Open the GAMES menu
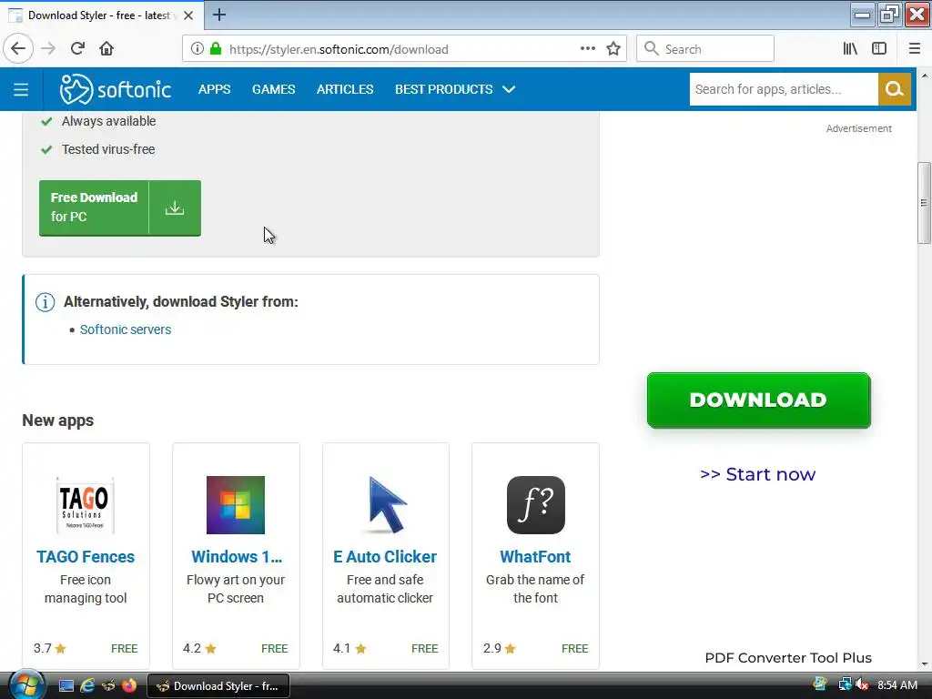 (273, 89)
